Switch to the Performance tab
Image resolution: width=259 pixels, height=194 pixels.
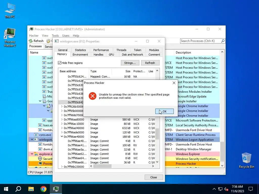point(101,50)
